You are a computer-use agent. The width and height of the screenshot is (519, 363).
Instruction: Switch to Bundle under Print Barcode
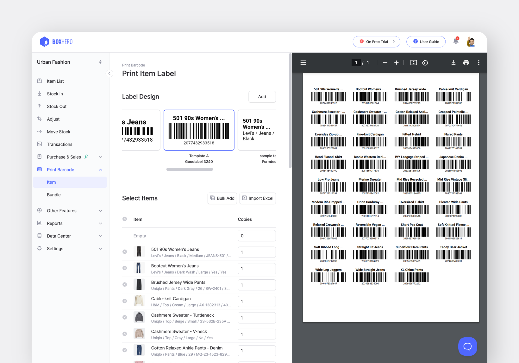tap(54, 194)
